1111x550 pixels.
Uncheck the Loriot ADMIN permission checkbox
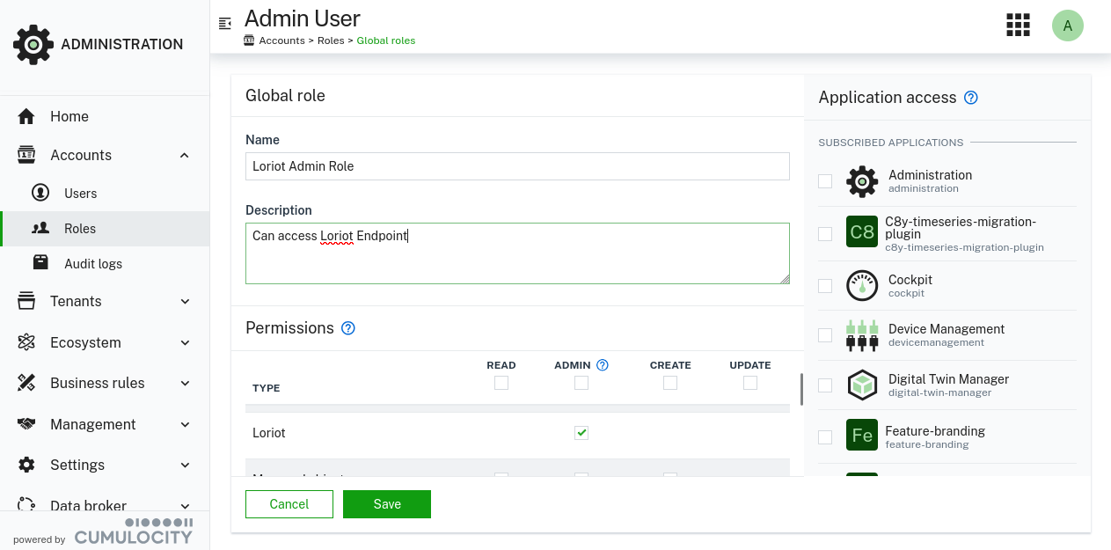tap(581, 433)
